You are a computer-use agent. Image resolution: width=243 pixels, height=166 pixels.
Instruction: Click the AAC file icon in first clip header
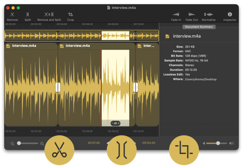point(8,46)
